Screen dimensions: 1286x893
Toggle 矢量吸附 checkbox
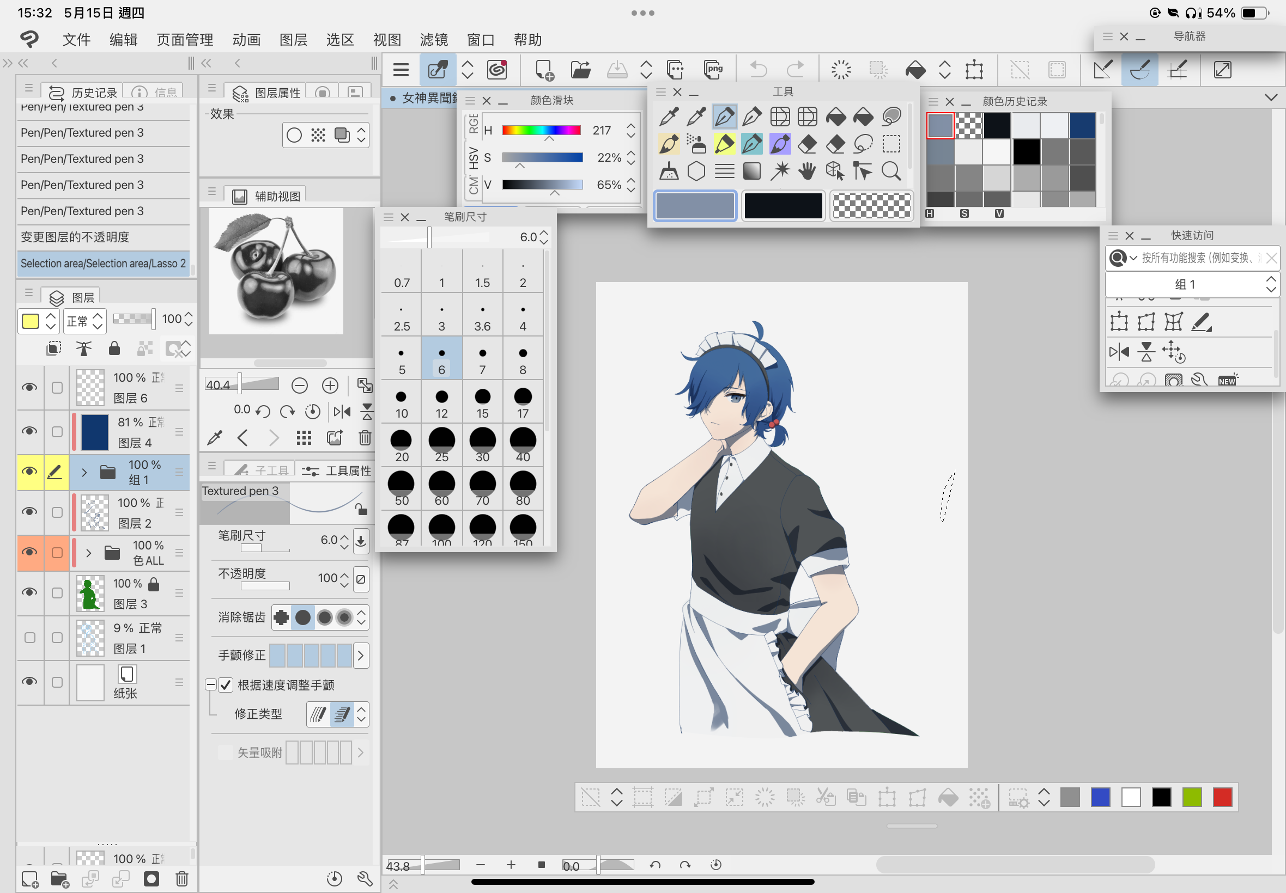225,752
